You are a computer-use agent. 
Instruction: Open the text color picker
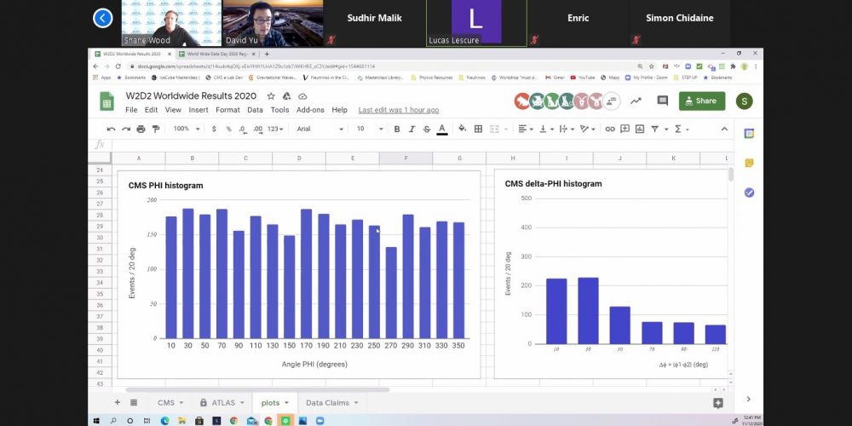click(x=442, y=129)
